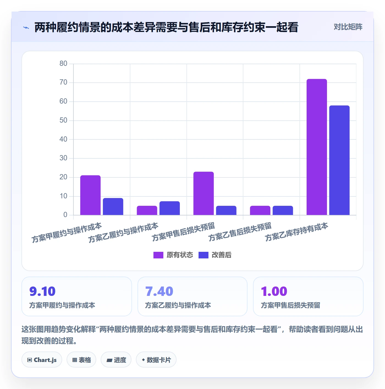
Task: Click the 方案乙售后损失预留 axis label
Action: (x=240, y=232)
